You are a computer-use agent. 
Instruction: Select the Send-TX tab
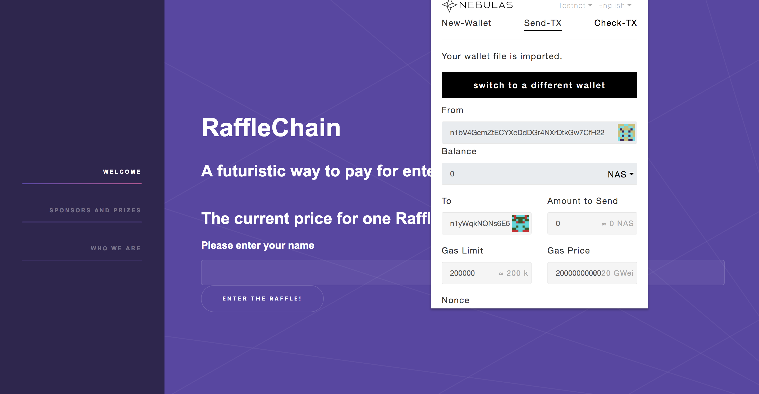[542, 23]
